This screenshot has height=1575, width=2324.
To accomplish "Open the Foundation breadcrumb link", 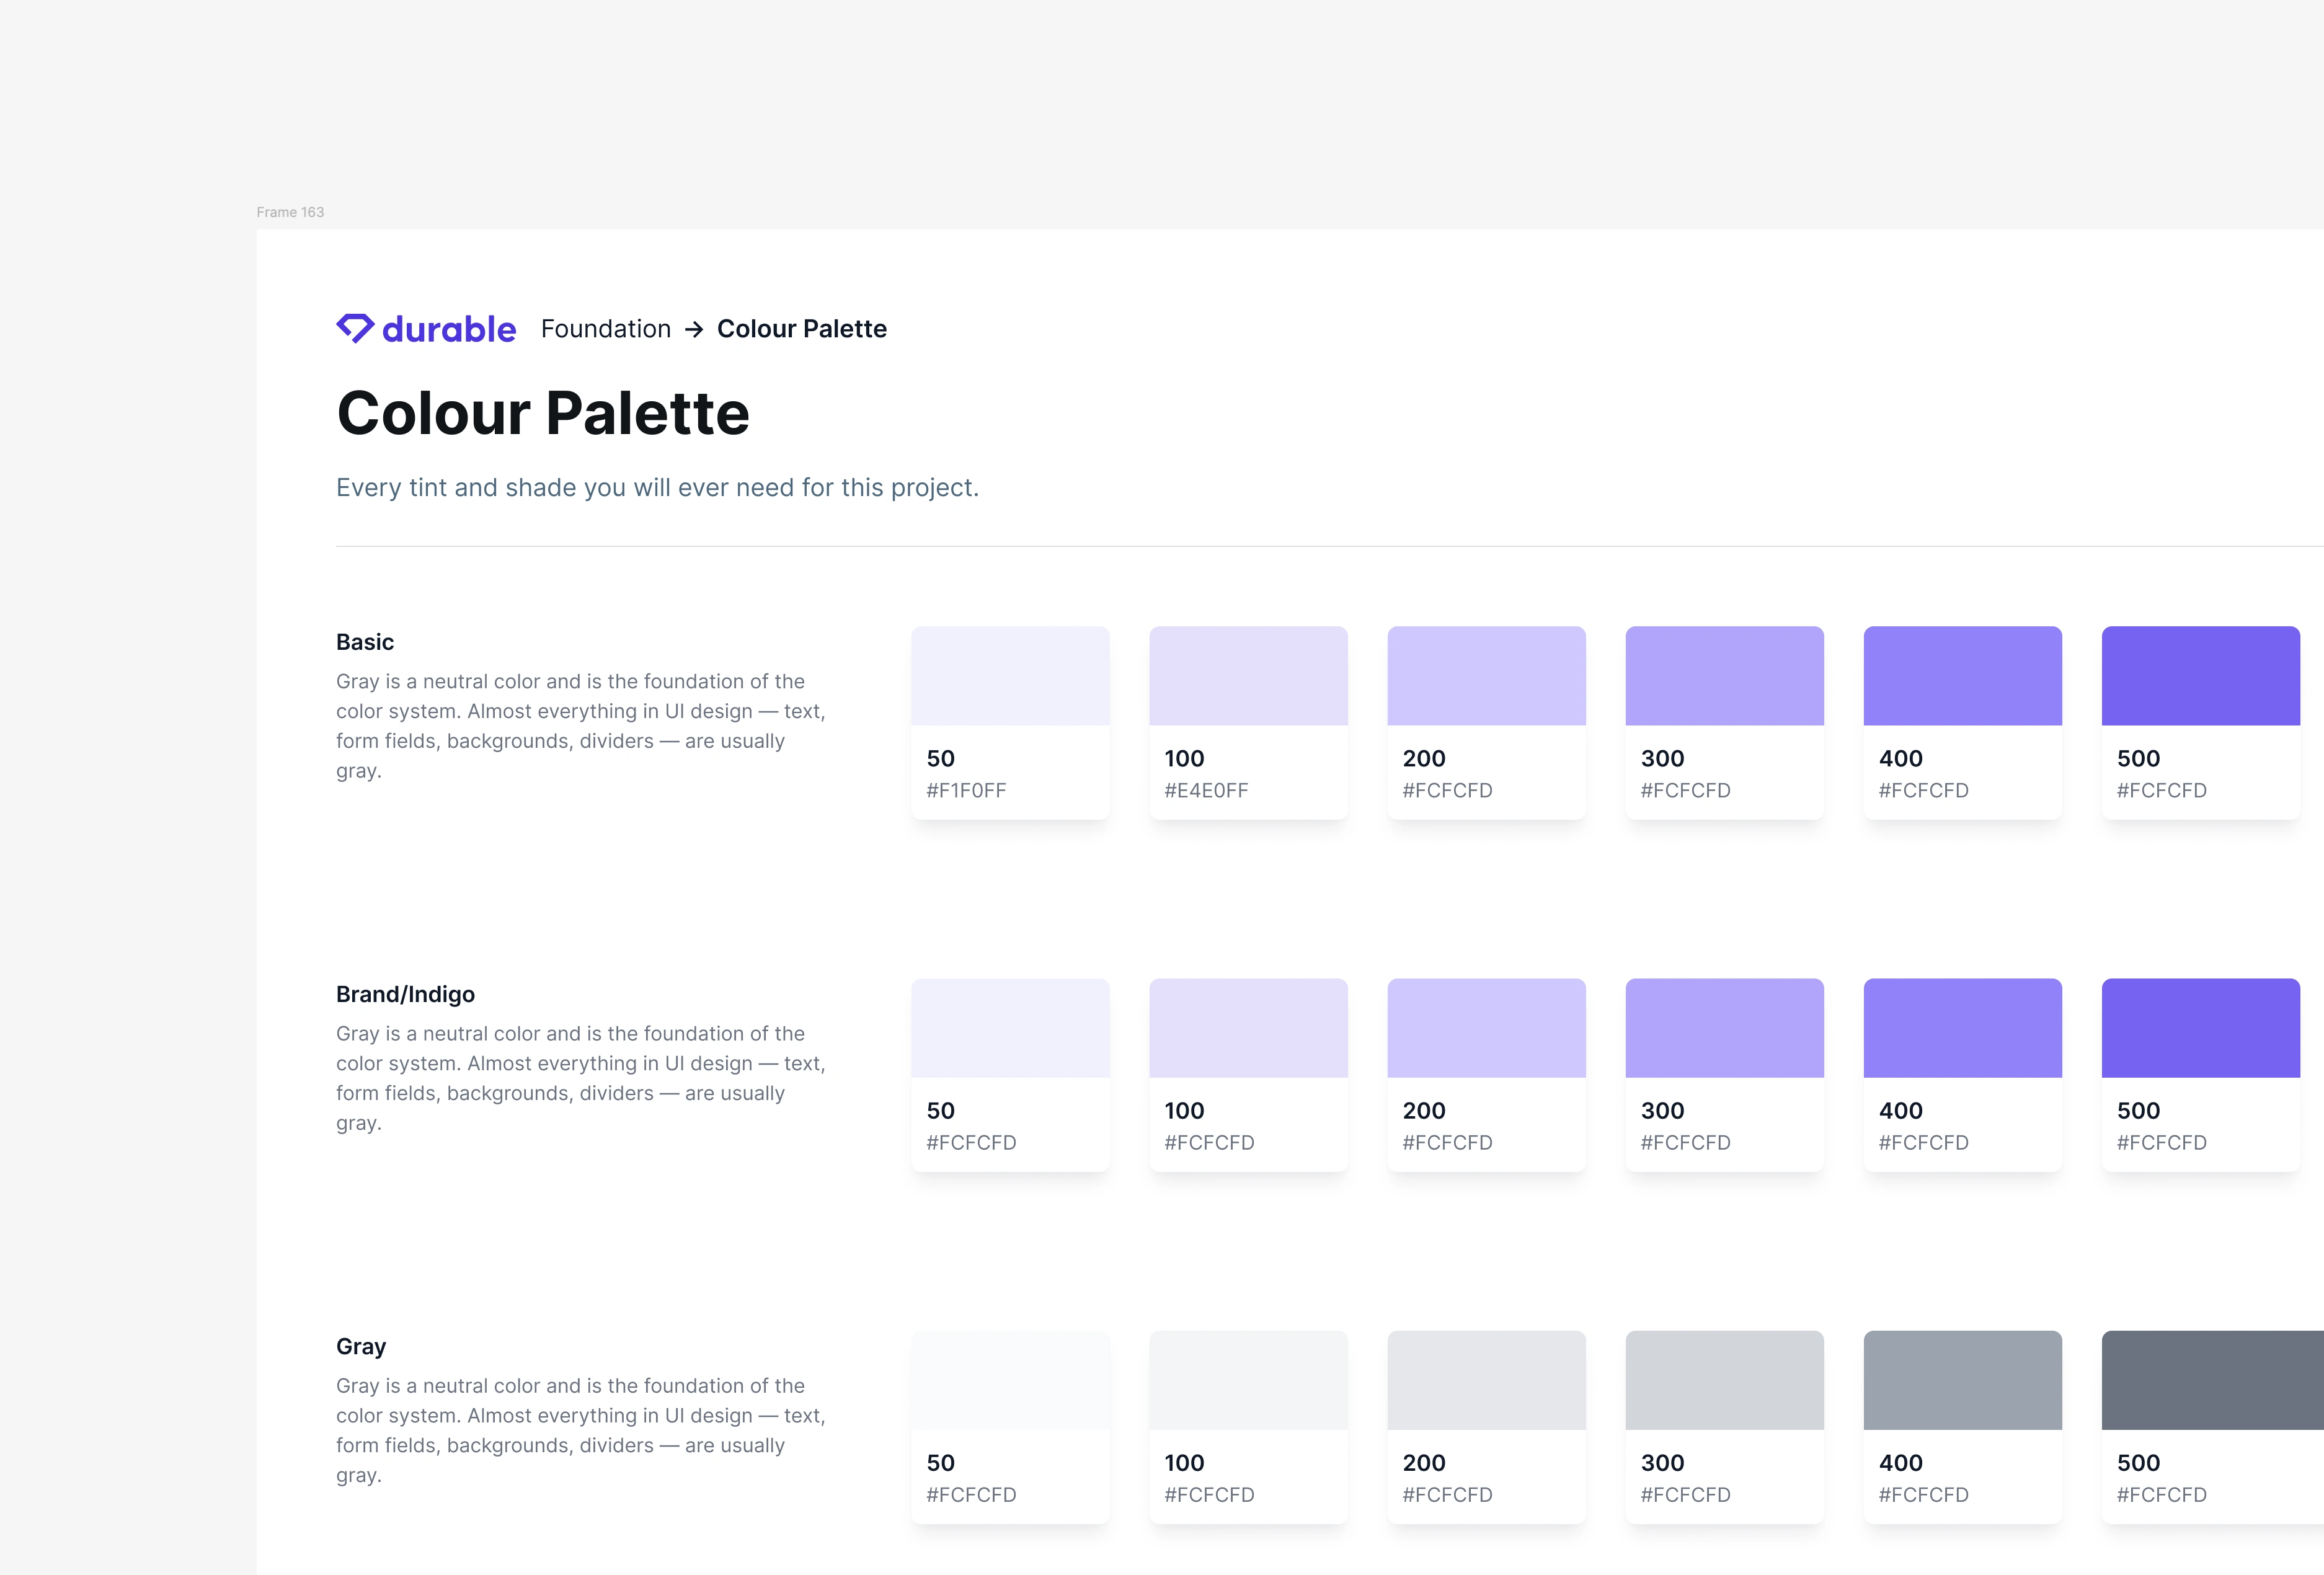I will point(605,329).
